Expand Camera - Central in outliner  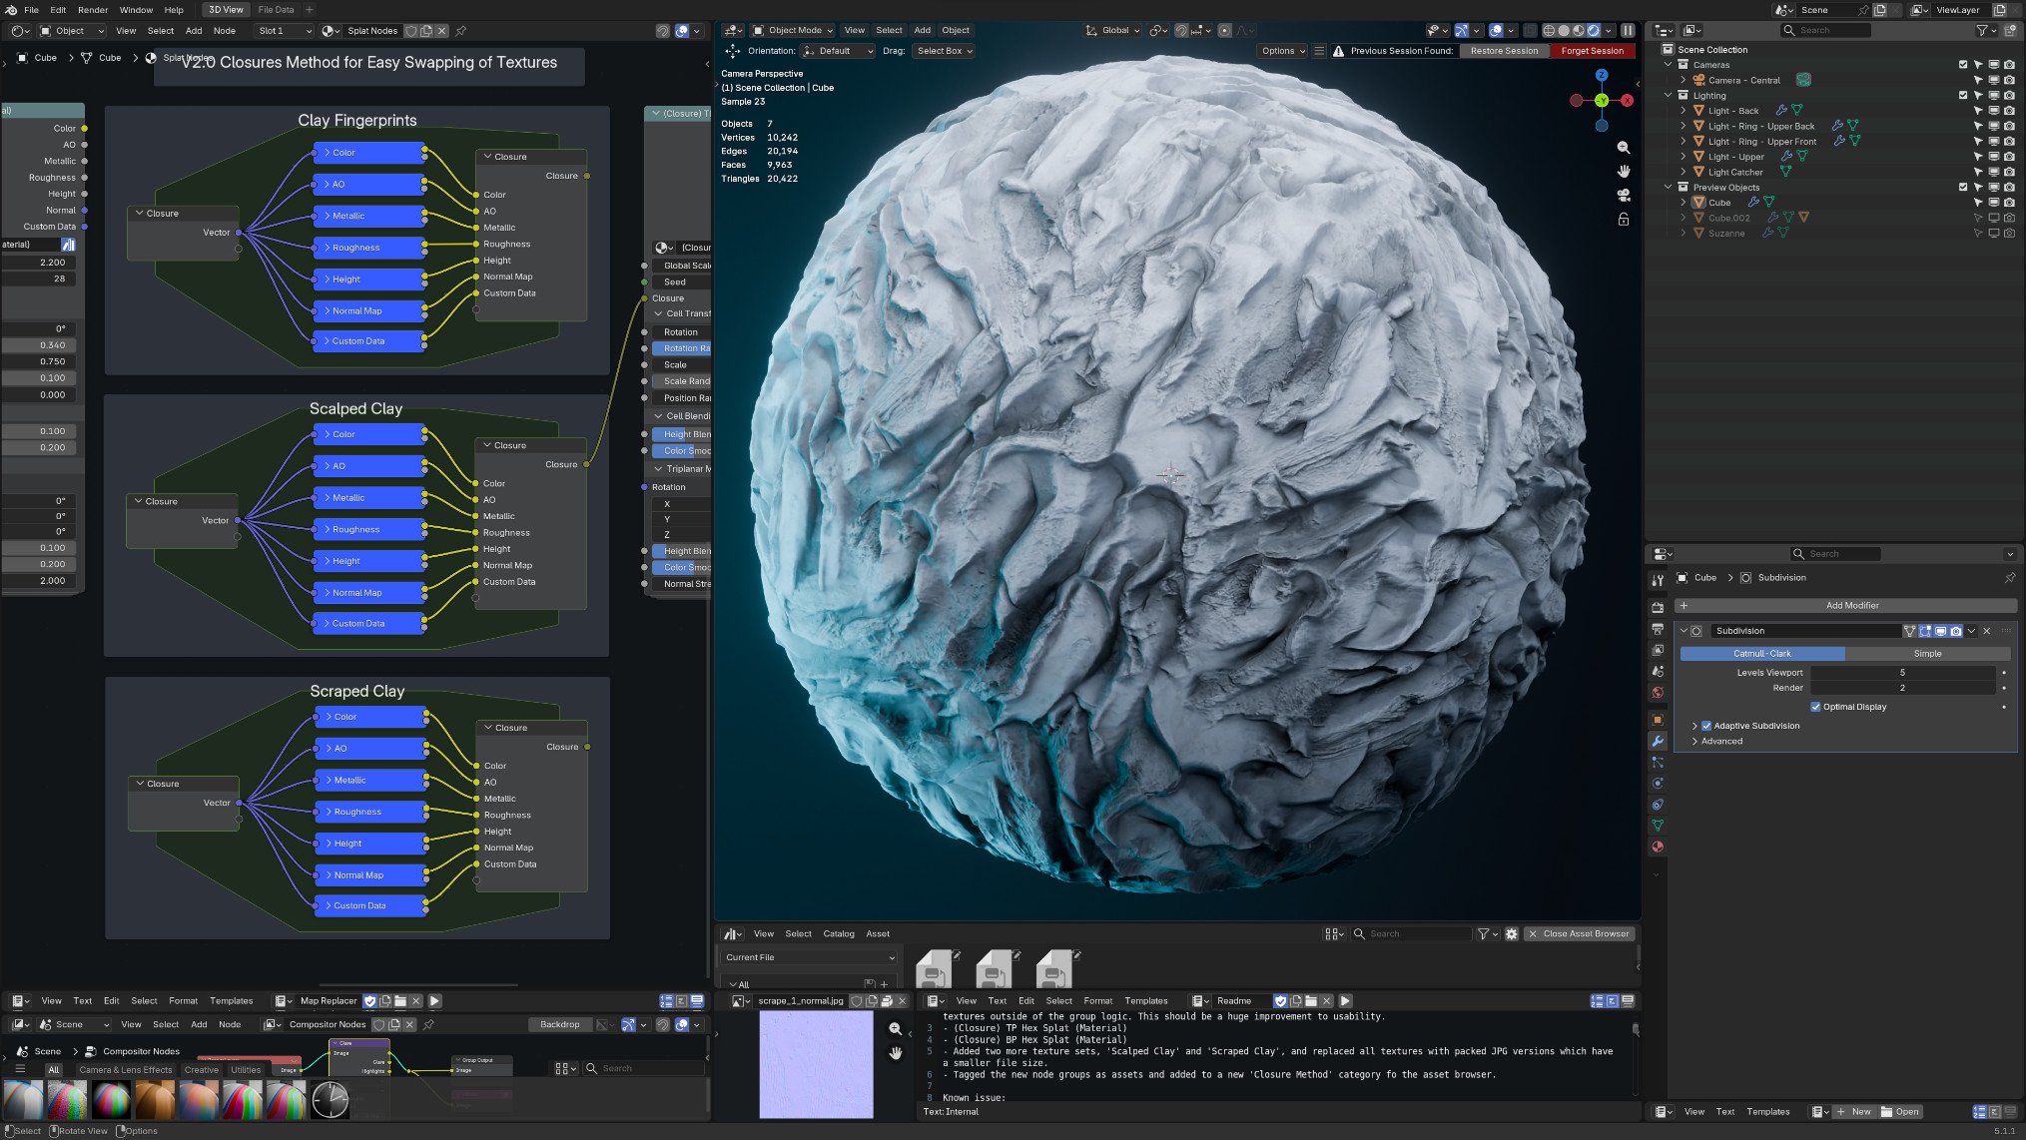click(1684, 80)
